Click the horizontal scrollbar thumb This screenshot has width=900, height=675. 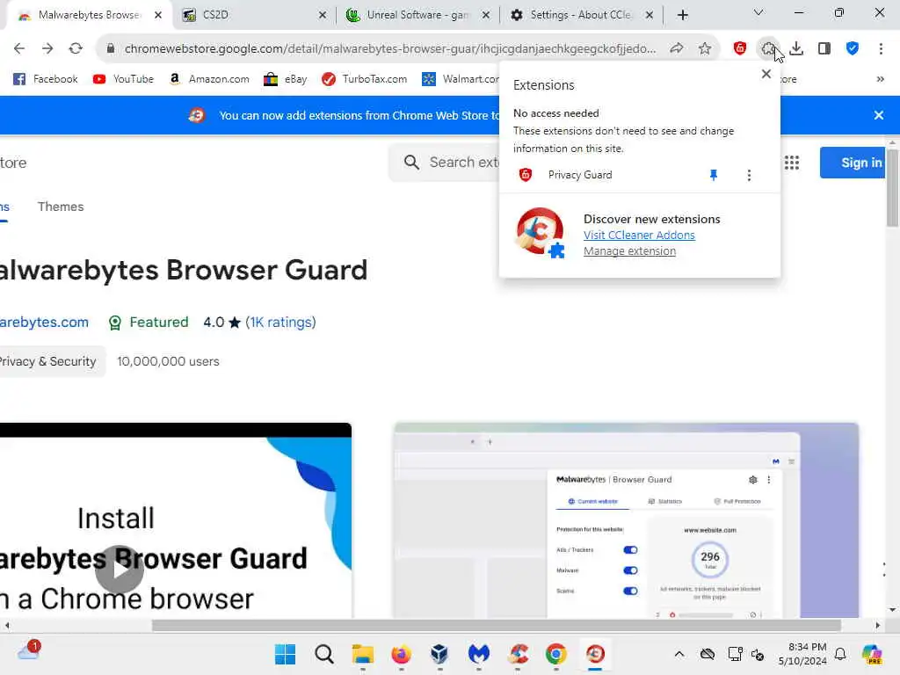tap(496, 625)
